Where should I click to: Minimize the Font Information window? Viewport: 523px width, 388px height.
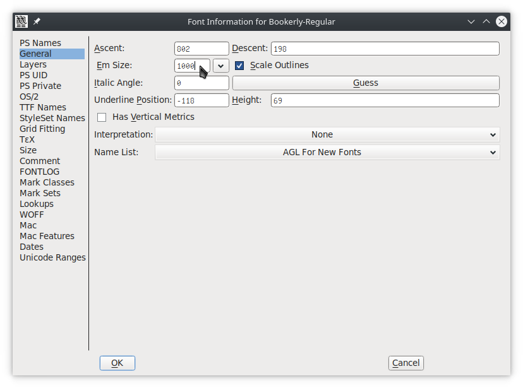tap(471, 21)
